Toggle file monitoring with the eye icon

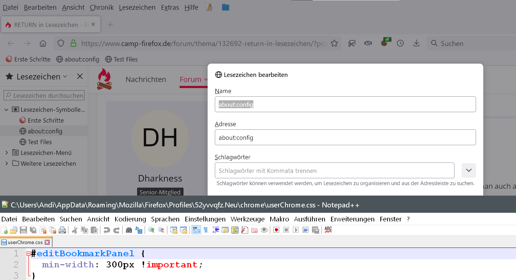coord(264,230)
